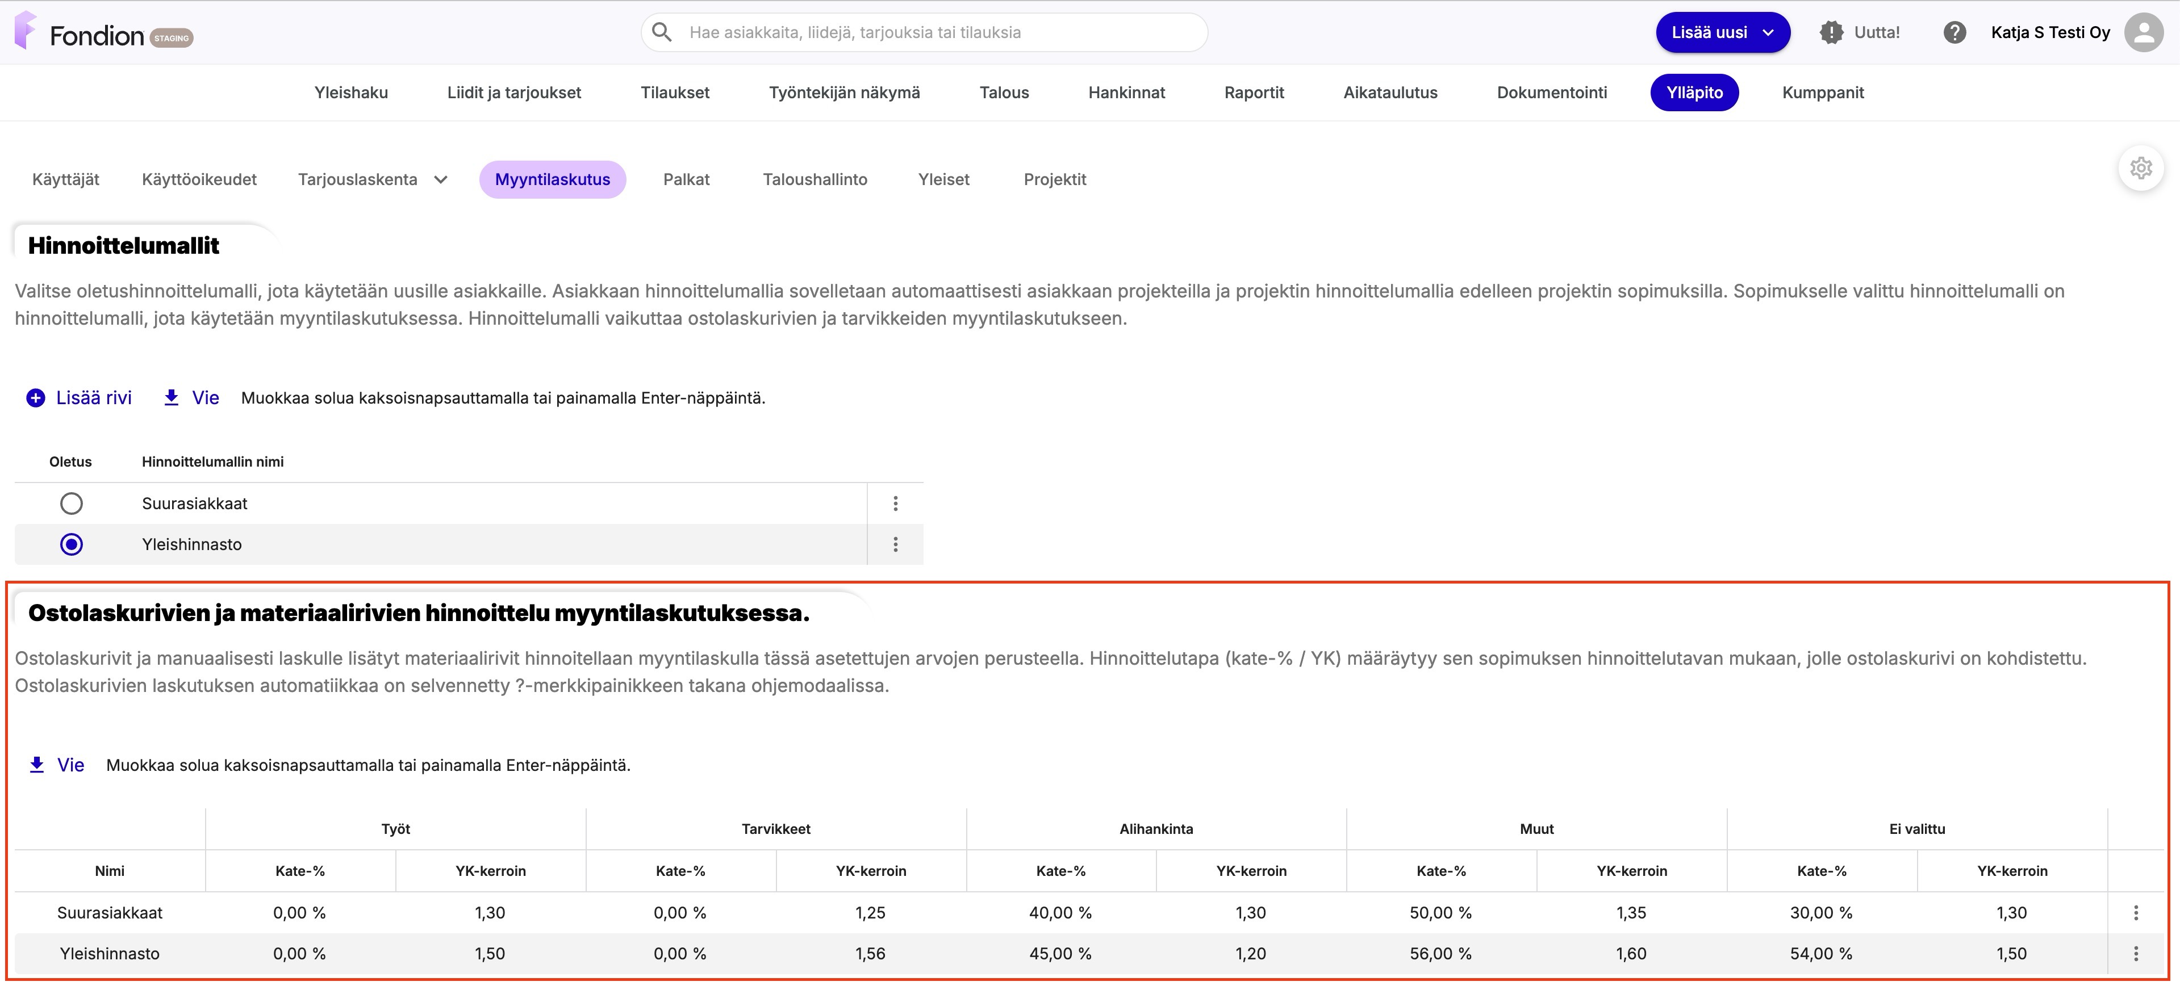Focus the customer search input field
The height and width of the screenshot is (990, 2180).
point(924,32)
